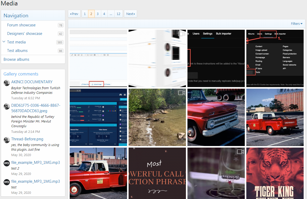The width and height of the screenshot is (307, 199).
Task: Open the Tiger King poster thumbnail
Action: (x=275, y=173)
